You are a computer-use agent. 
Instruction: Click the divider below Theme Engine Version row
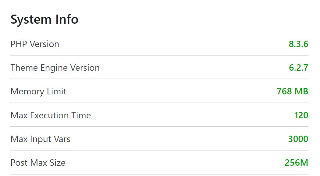tap(159, 79)
